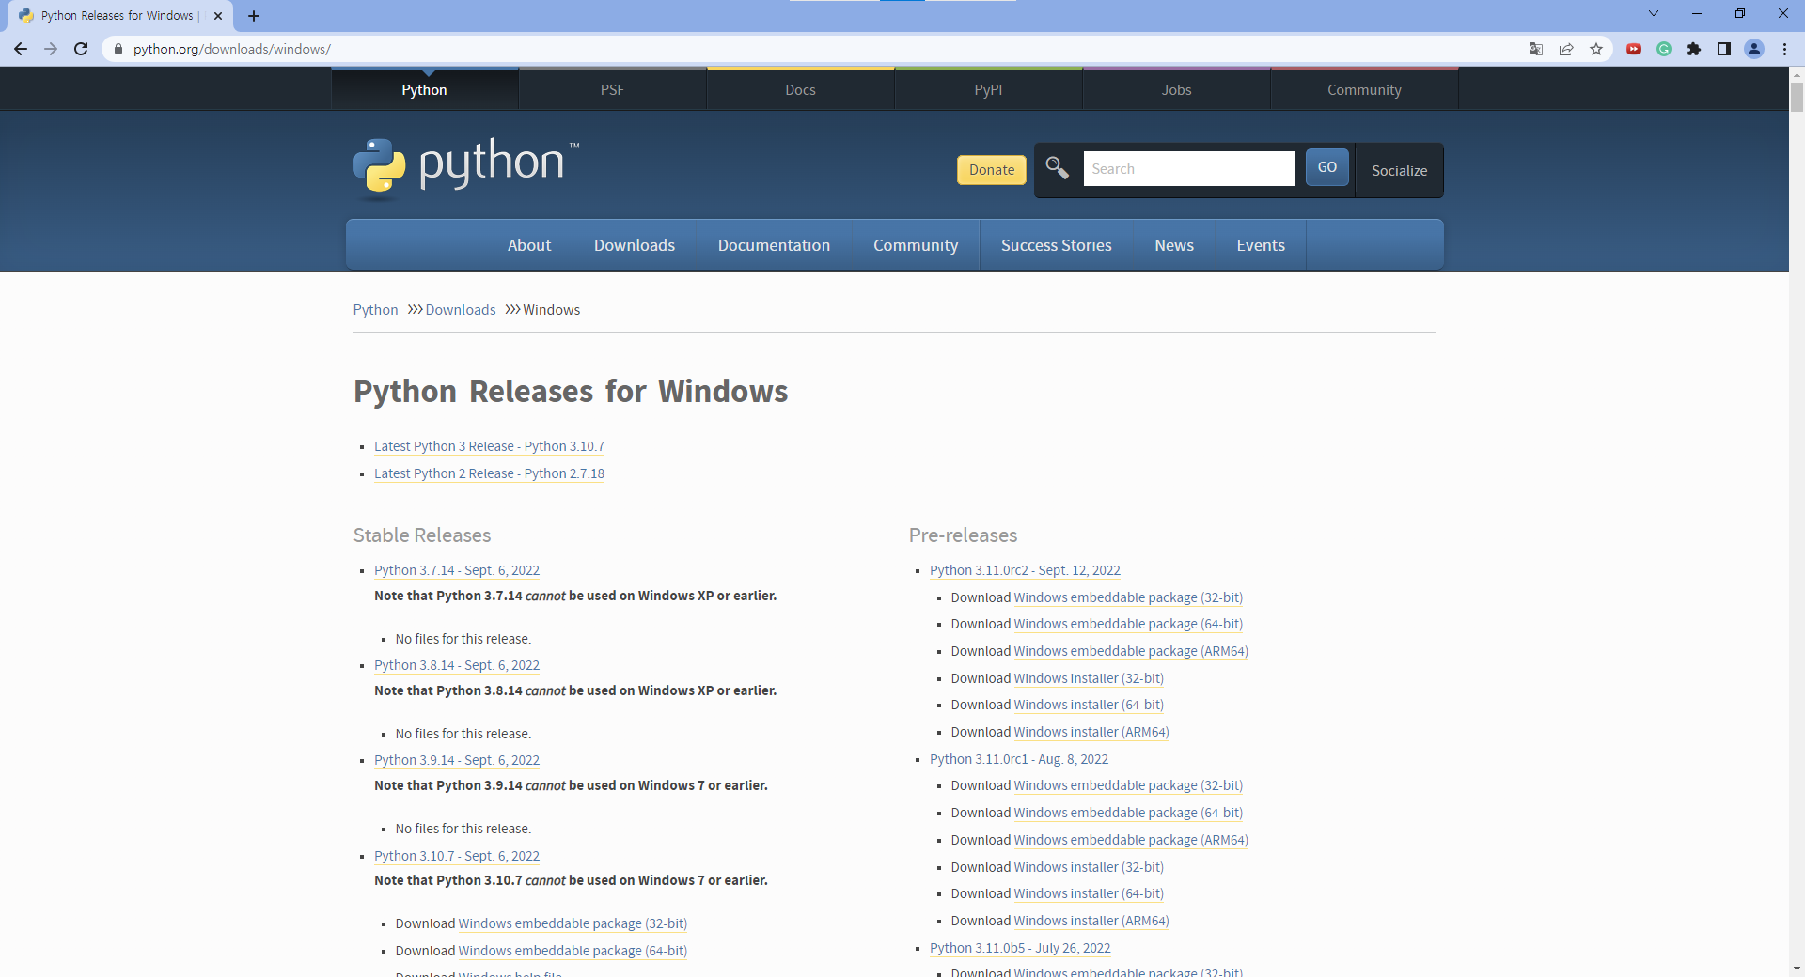Download 3.11.0rc2 embeddable package (ARM64)
Image resolution: width=1805 pixels, height=977 pixels.
[x=1131, y=651]
